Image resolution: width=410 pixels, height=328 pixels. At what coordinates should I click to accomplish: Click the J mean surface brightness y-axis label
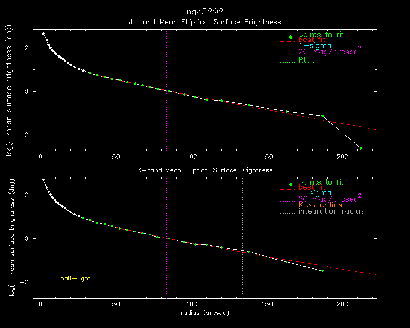(x=8, y=92)
